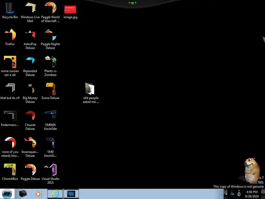The height and width of the screenshot is (199, 265).
Task: Switch to the monitor window taskbar button
Action: [x=71, y=194]
